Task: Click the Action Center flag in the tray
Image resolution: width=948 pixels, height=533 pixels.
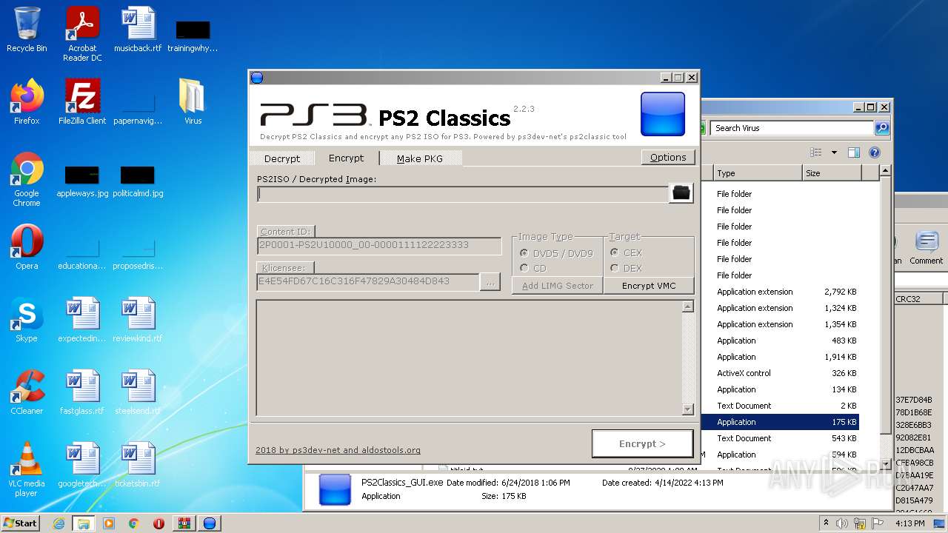Action: tap(878, 523)
